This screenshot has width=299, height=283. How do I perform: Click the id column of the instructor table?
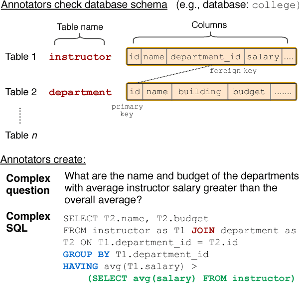click(x=134, y=57)
